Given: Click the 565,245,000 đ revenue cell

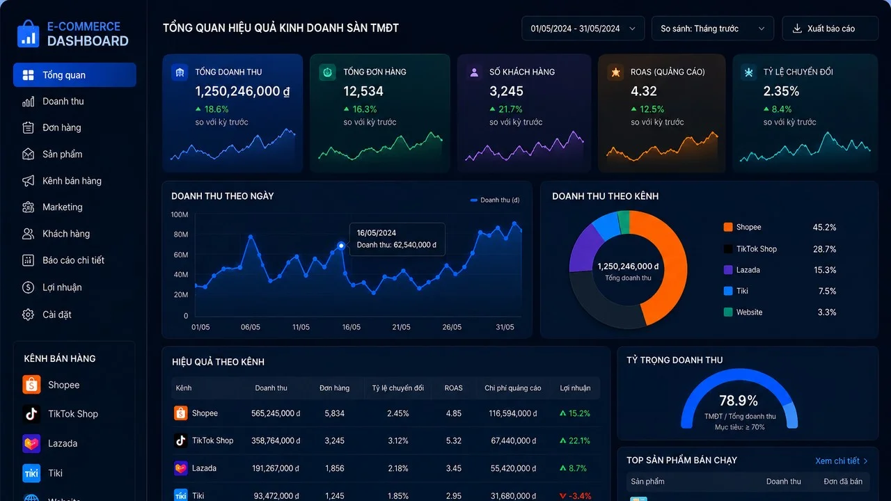Looking at the screenshot, I should point(276,413).
